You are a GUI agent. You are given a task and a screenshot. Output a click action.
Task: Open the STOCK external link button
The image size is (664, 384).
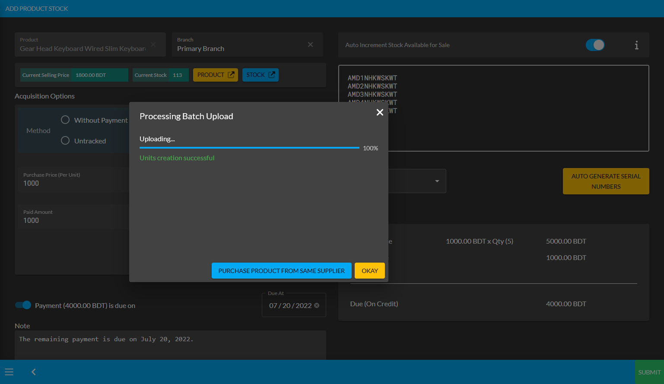[x=261, y=75]
